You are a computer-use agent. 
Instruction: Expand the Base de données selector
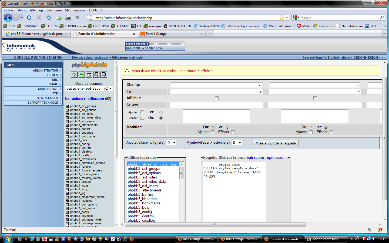click(89, 89)
